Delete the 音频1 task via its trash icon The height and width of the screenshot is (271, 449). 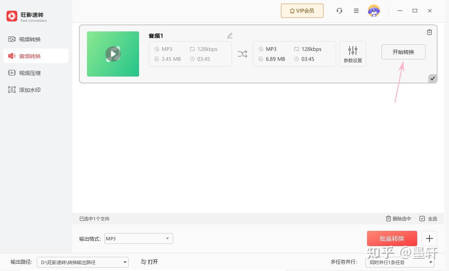point(429,32)
